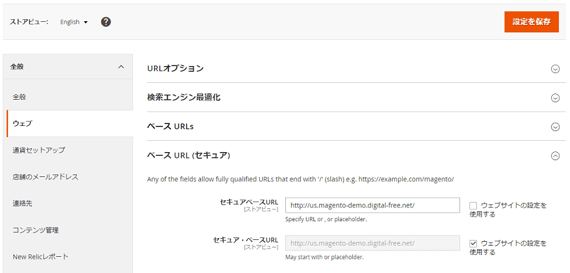Image resolution: width=570 pixels, height=273 pixels.
Task: Collapse the ベース URL (セキュア) section chevron
Action: (555, 156)
